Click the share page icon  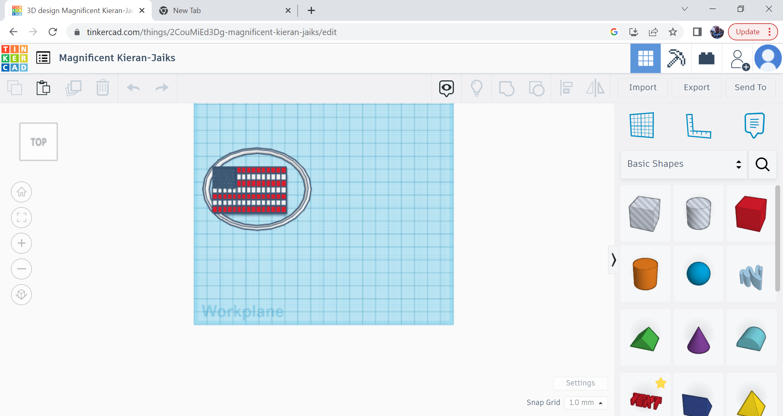tap(653, 32)
